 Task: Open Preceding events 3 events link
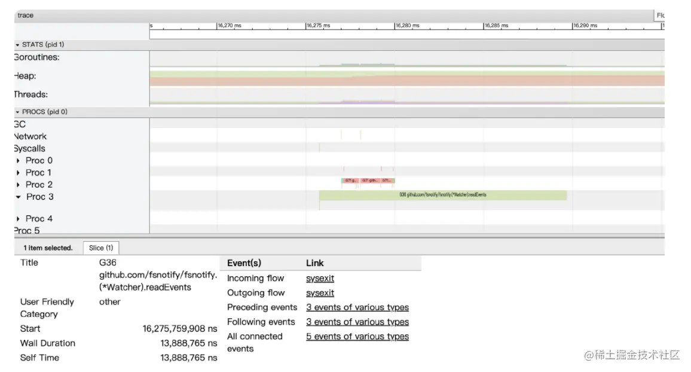[x=357, y=307]
